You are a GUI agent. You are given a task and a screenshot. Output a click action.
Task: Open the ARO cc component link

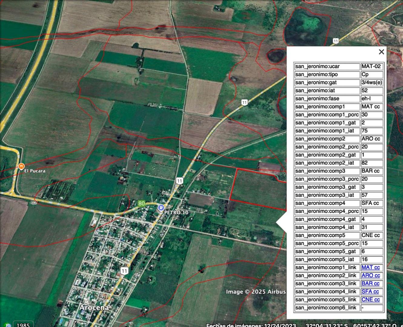tap(371, 276)
